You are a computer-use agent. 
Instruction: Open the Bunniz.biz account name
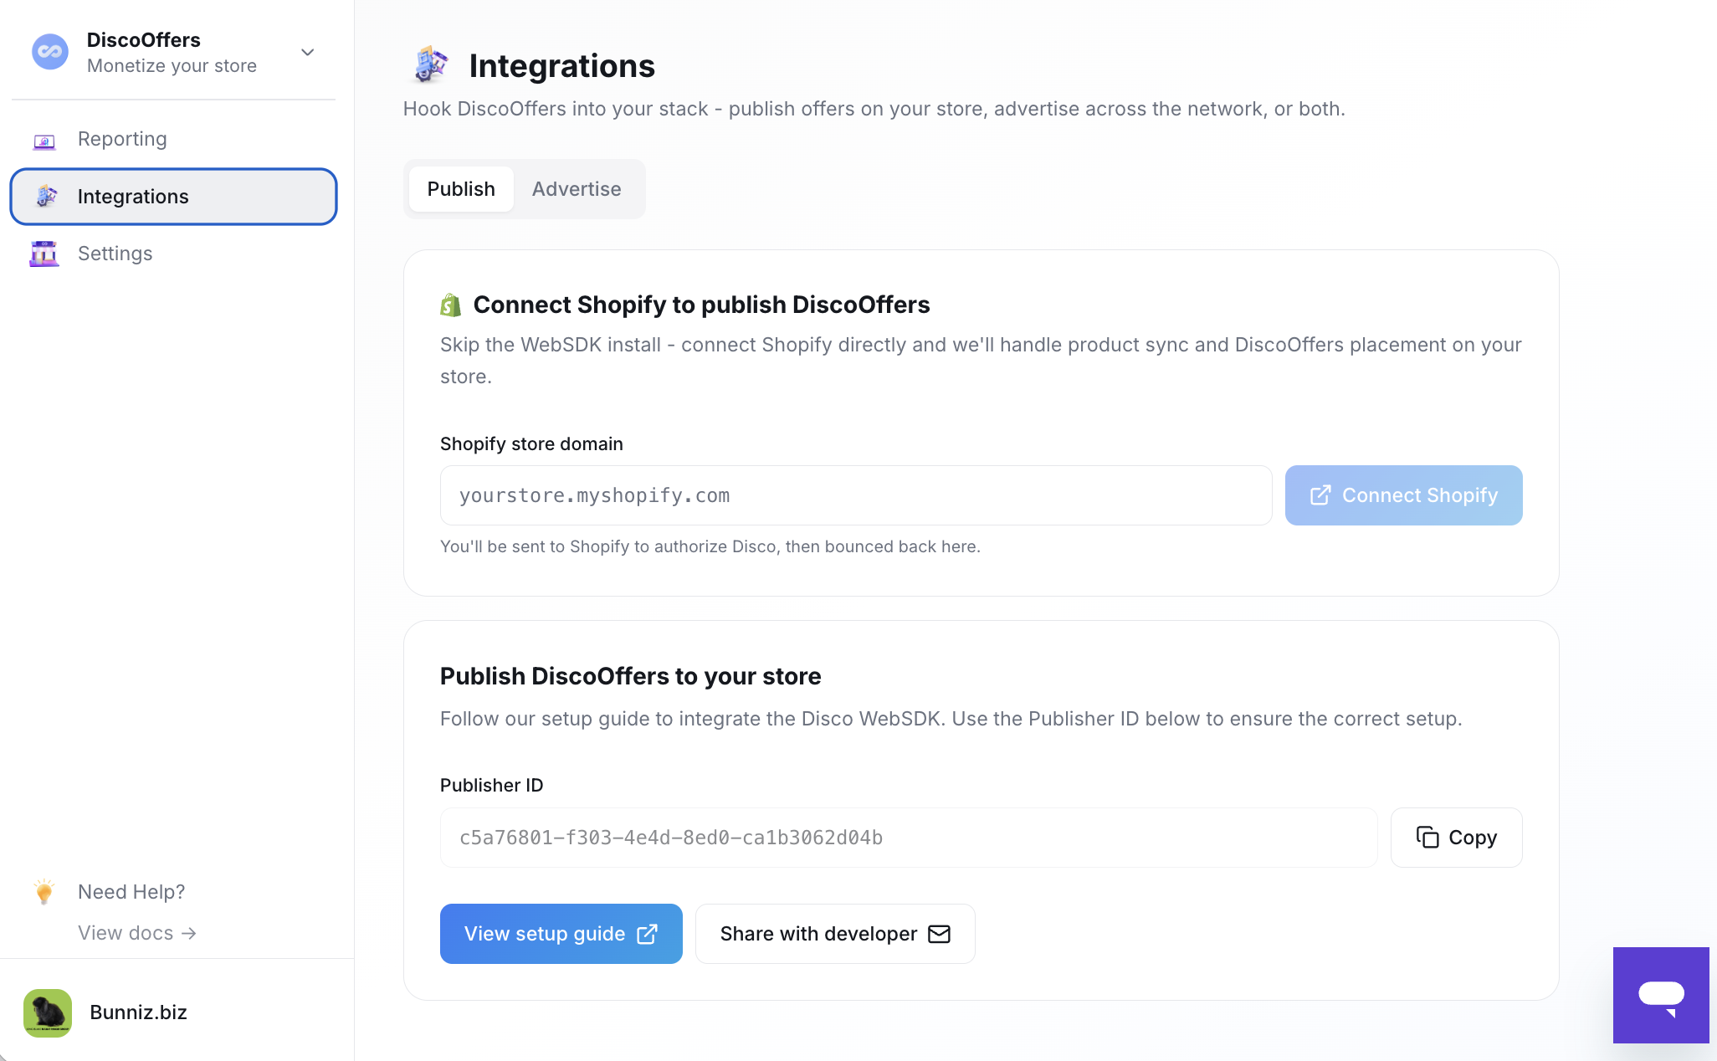pyautogui.click(x=138, y=1012)
